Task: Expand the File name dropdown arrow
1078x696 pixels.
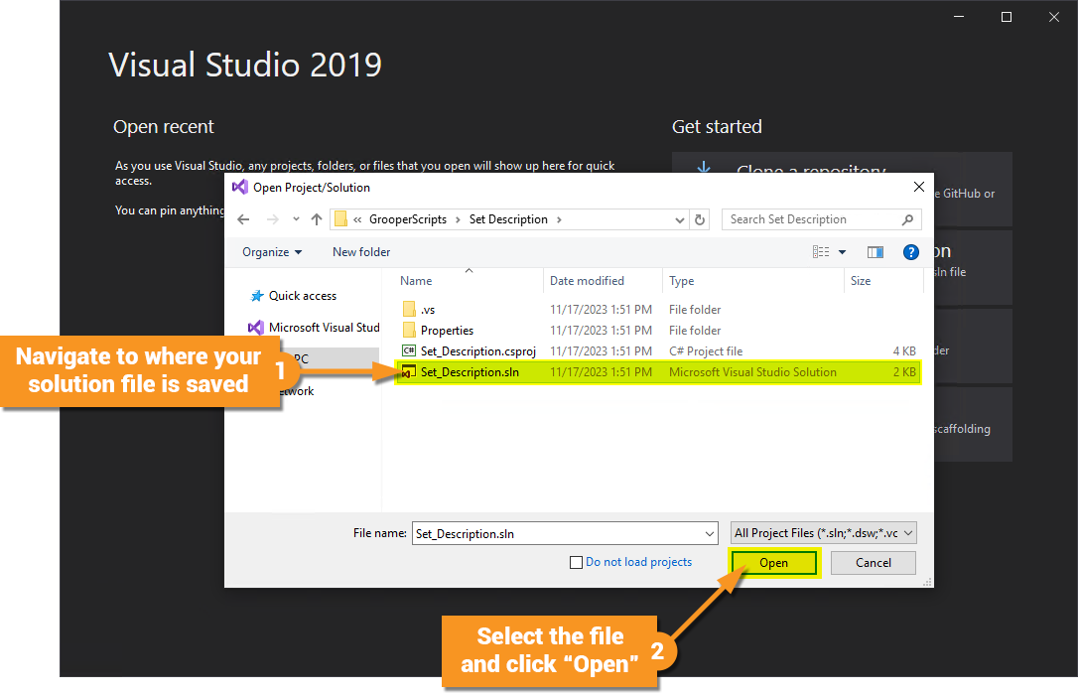Action: tap(710, 534)
